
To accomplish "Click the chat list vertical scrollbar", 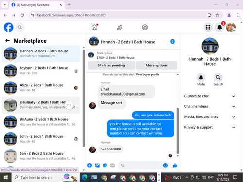I will pyautogui.click(x=84, y=98).
